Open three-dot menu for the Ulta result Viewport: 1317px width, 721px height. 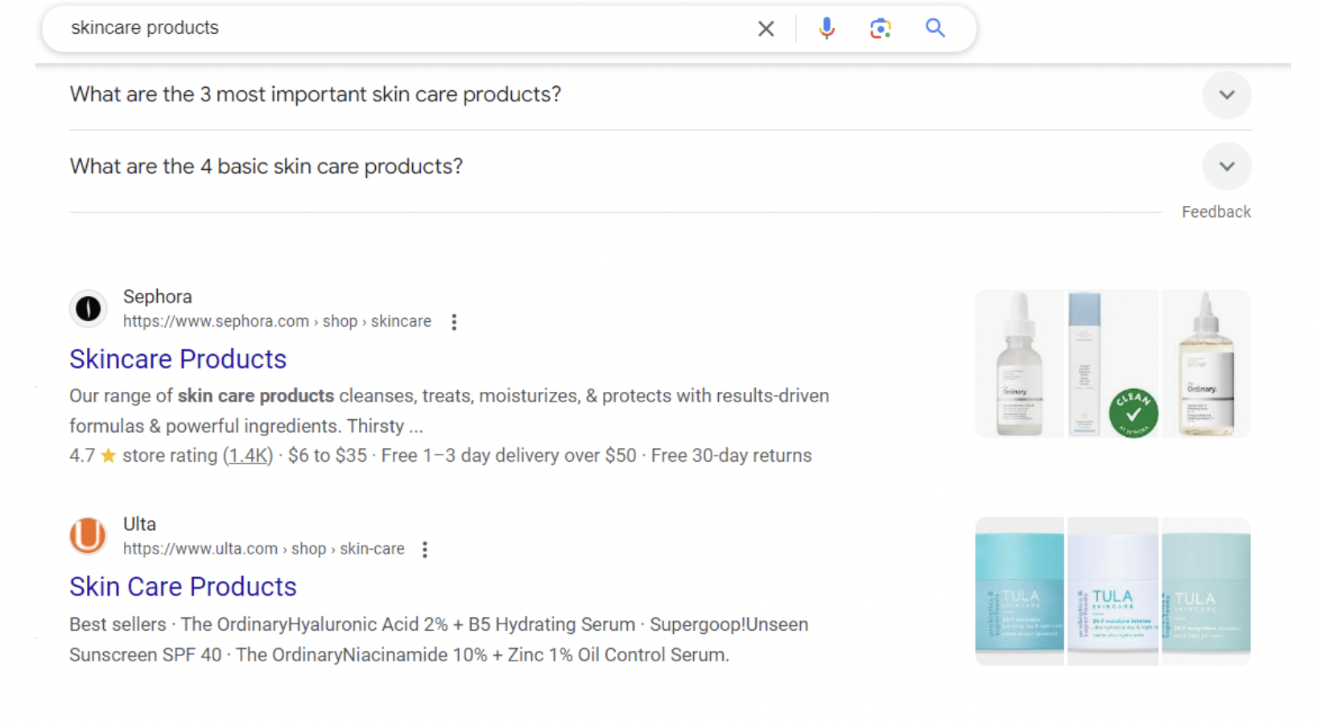click(x=425, y=550)
